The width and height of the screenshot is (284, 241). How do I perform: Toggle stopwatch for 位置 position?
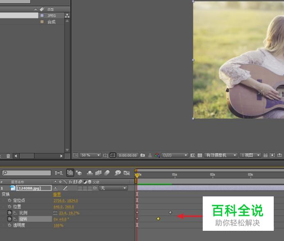pos(9,207)
